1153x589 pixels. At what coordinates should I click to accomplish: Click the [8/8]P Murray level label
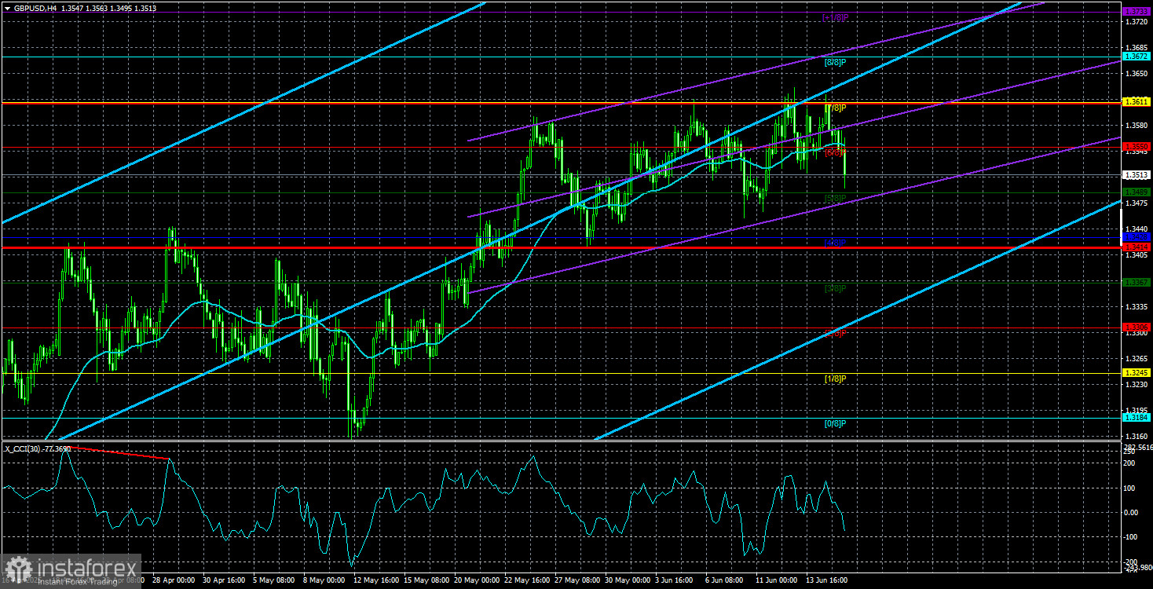pyautogui.click(x=835, y=62)
